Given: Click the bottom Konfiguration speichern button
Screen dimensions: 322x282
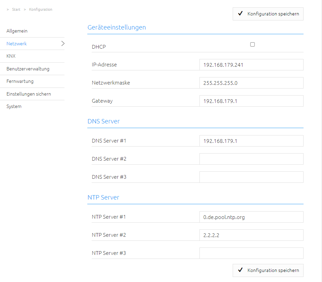Looking at the screenshot, I should click(x=268, y=270).
